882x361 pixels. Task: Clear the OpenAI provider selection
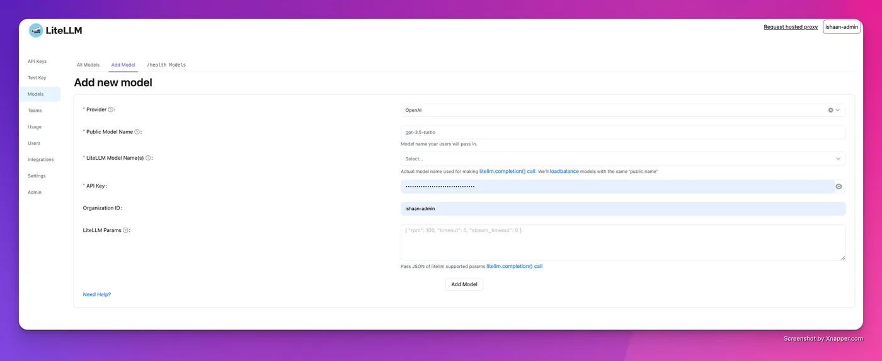coord(830,110)
